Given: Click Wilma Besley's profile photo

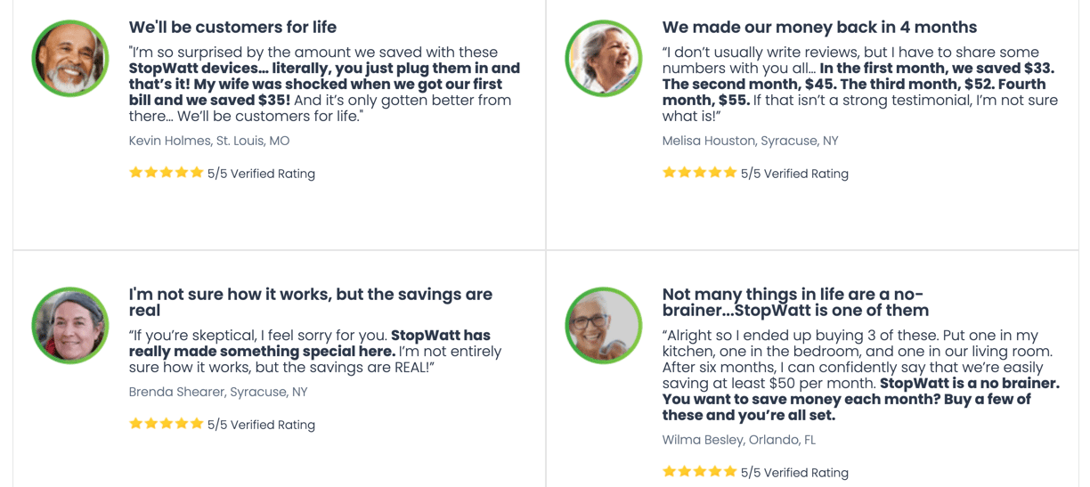Looking at the screenshot, I should pyautogui.click(x=603, y=325).
